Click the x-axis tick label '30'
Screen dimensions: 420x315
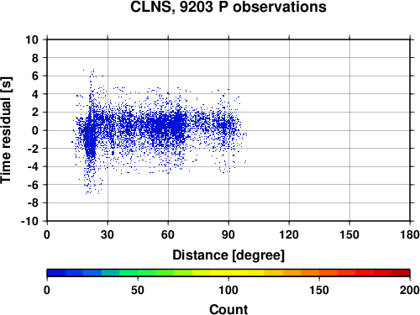[x=108, y=234]
